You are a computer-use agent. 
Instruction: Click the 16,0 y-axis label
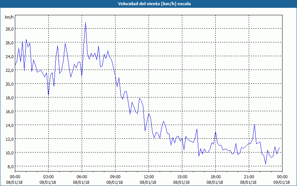[x=10, y=111]
